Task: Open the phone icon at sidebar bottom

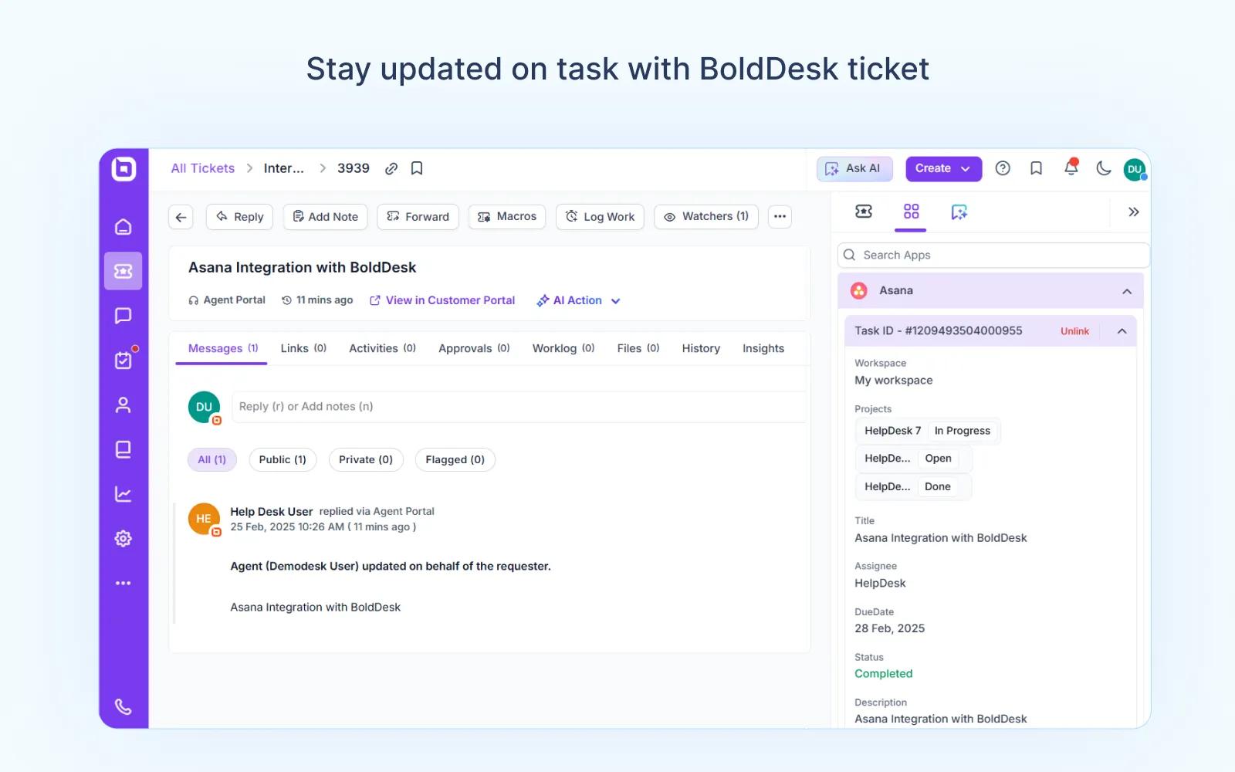Action: coord(123,706)
